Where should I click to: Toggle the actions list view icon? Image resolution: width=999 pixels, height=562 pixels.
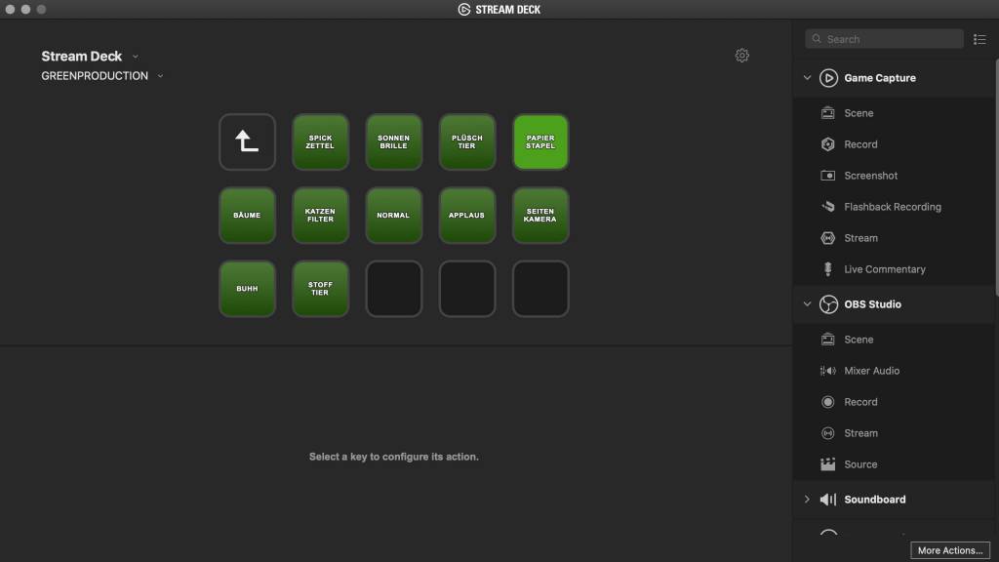pos(979,39)
